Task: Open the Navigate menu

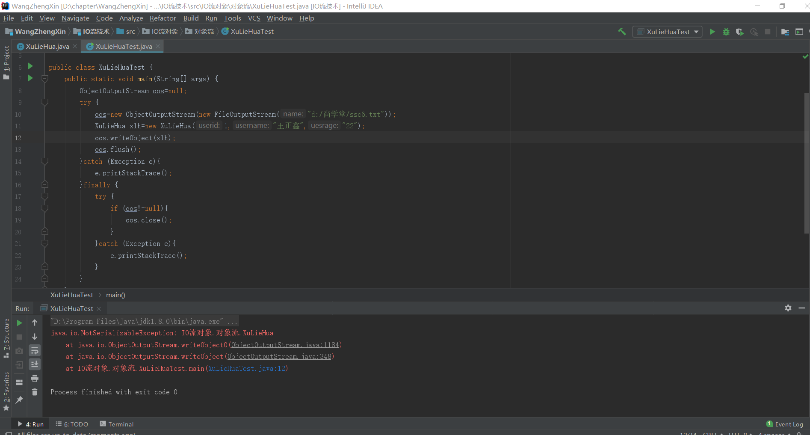Action: (75, 18)
